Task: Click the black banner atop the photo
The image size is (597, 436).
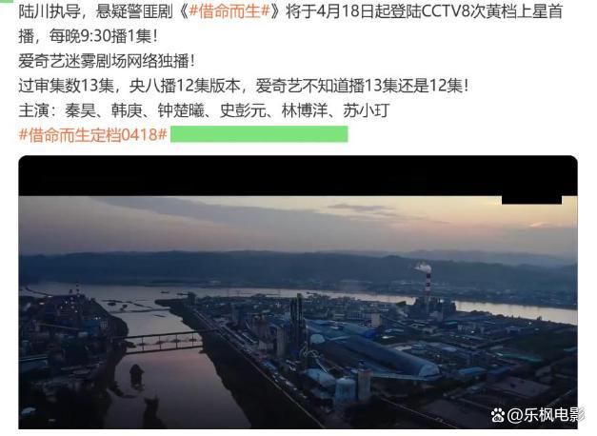Action: (298, 176)
